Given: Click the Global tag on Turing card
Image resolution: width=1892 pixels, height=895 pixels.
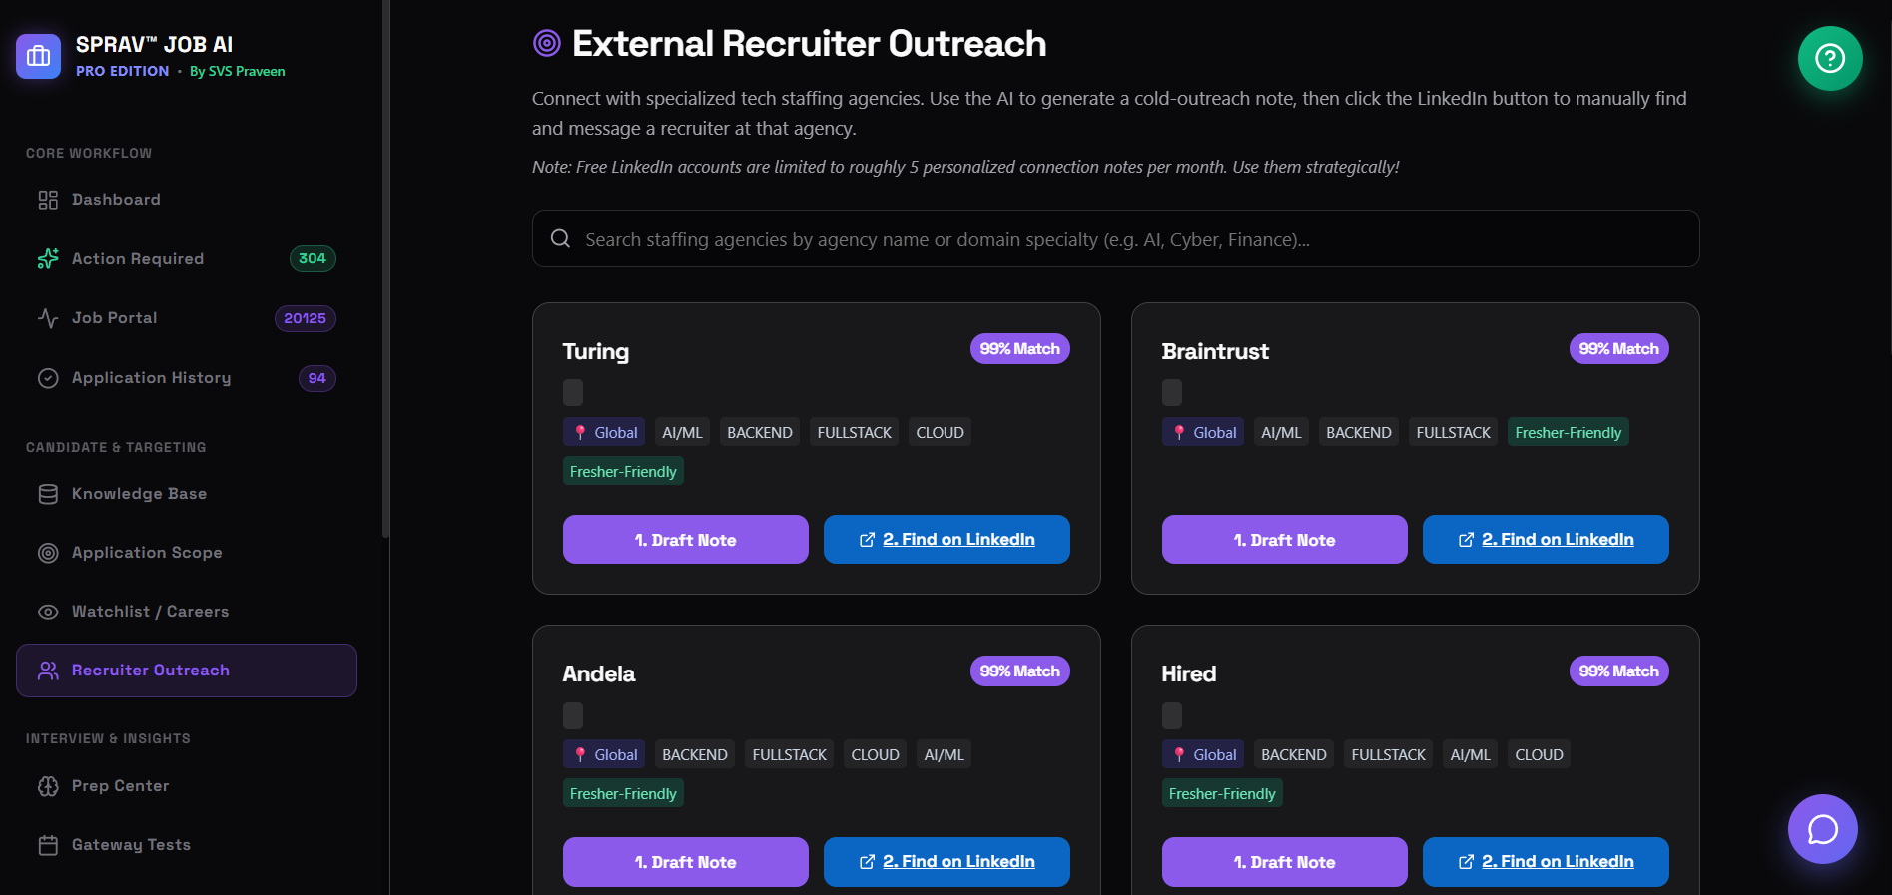Looking at the screenshot, I should (x=604, y=432).
